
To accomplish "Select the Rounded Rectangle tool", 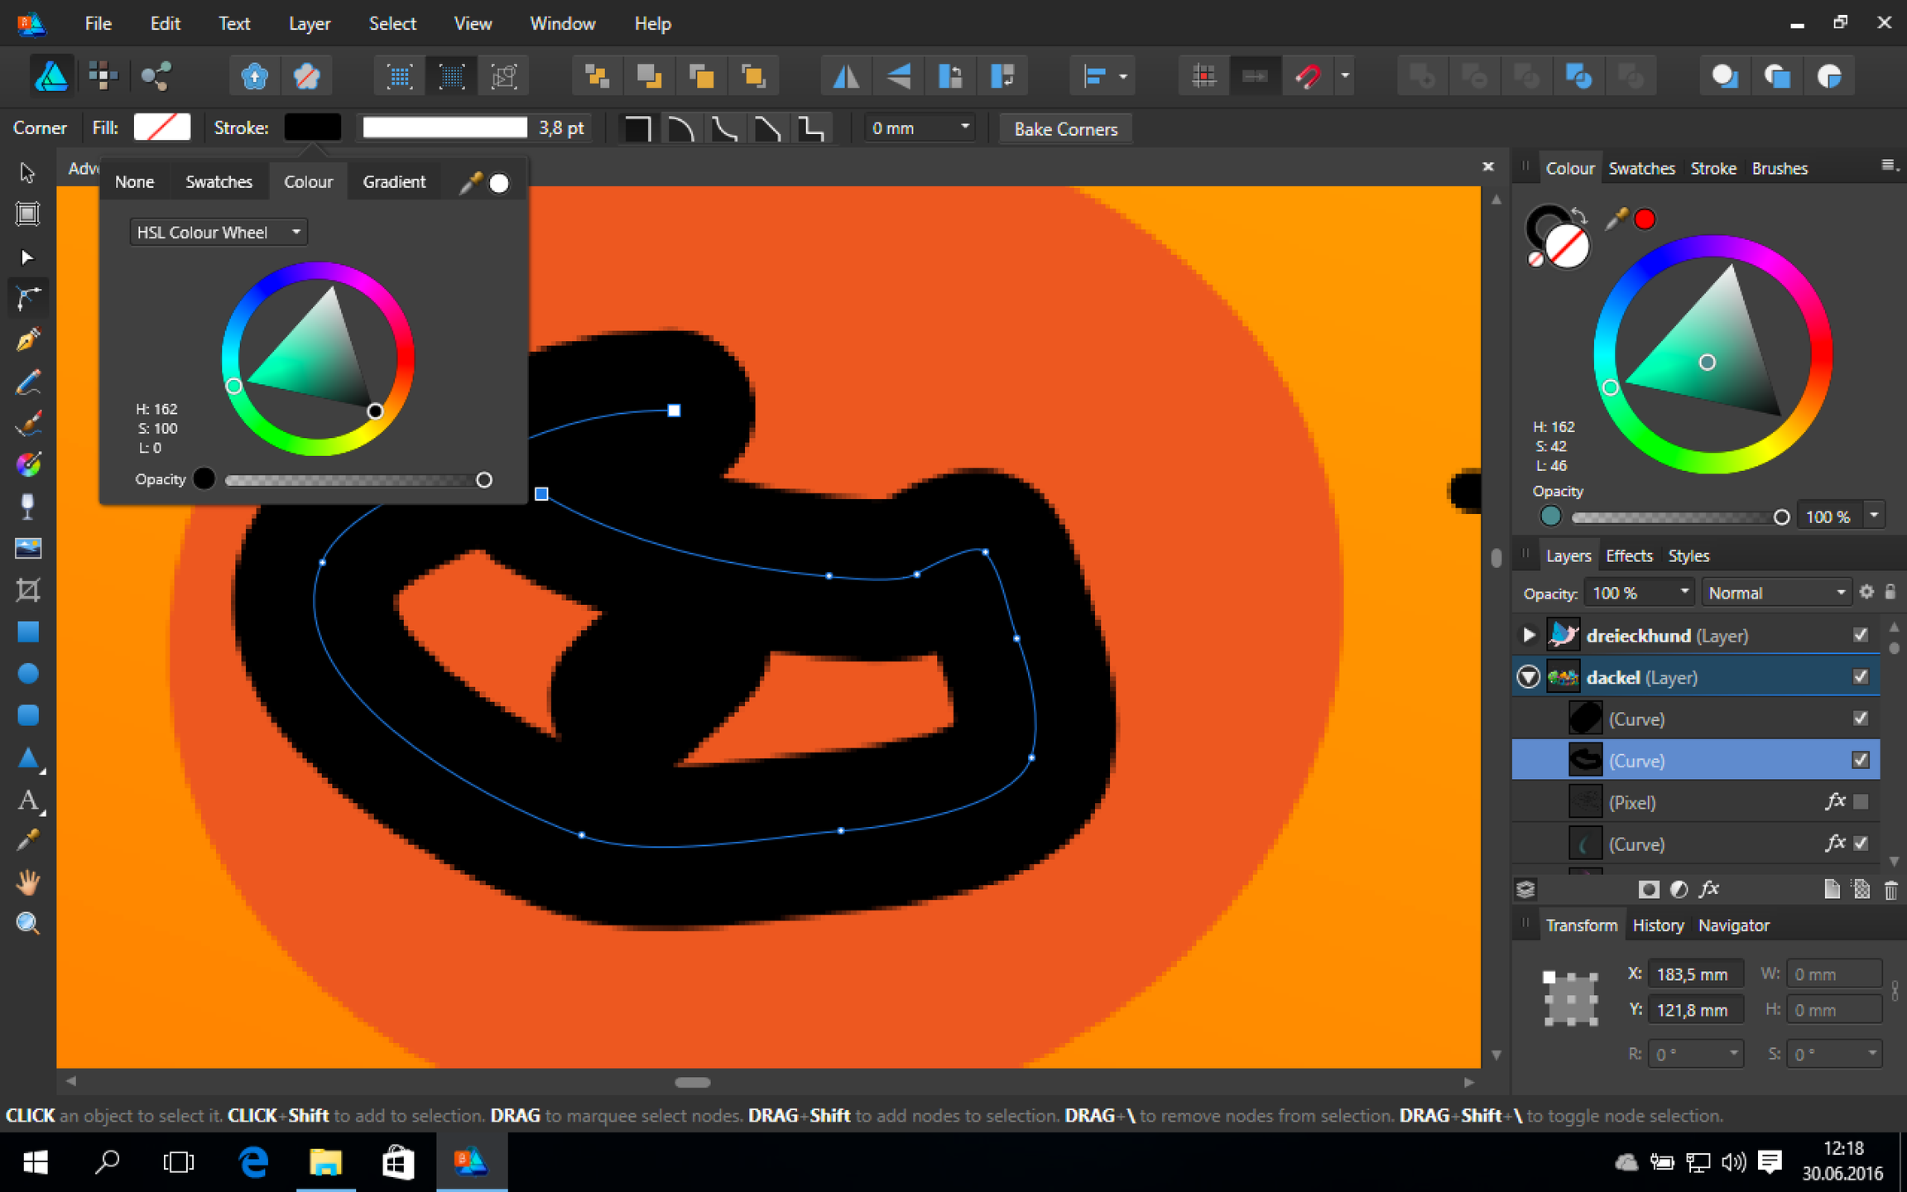I will coord(27,715).
